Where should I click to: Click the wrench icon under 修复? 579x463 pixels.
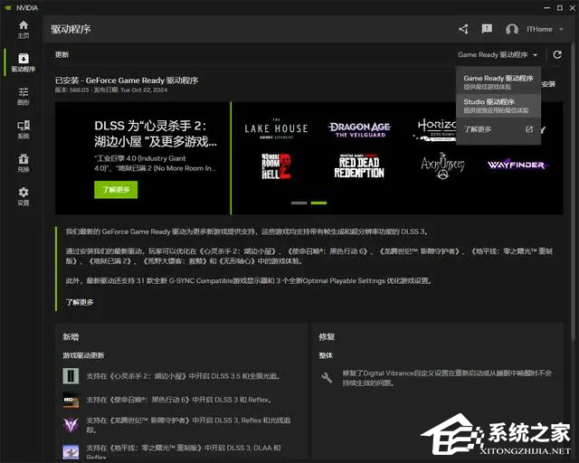coord(327,377)
